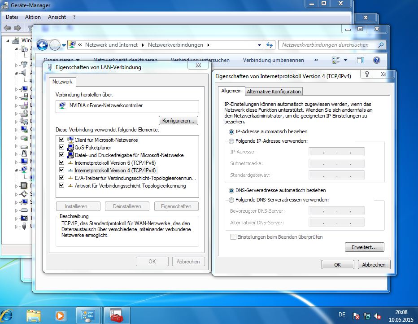Uncheck Antwort für Verbindungsschicht checkbox

click(x=62, y=185)
